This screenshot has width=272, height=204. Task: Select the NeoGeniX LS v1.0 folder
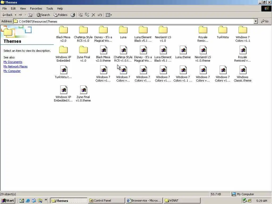click(163, 34)
